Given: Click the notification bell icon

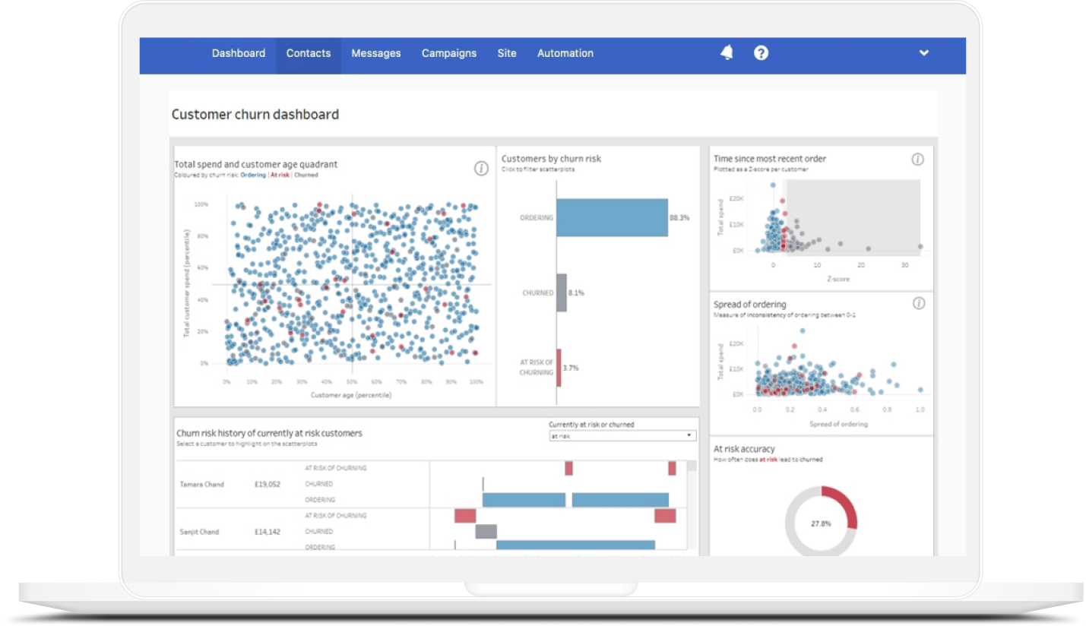Looking at the screenshot, I should click(727, 52).
